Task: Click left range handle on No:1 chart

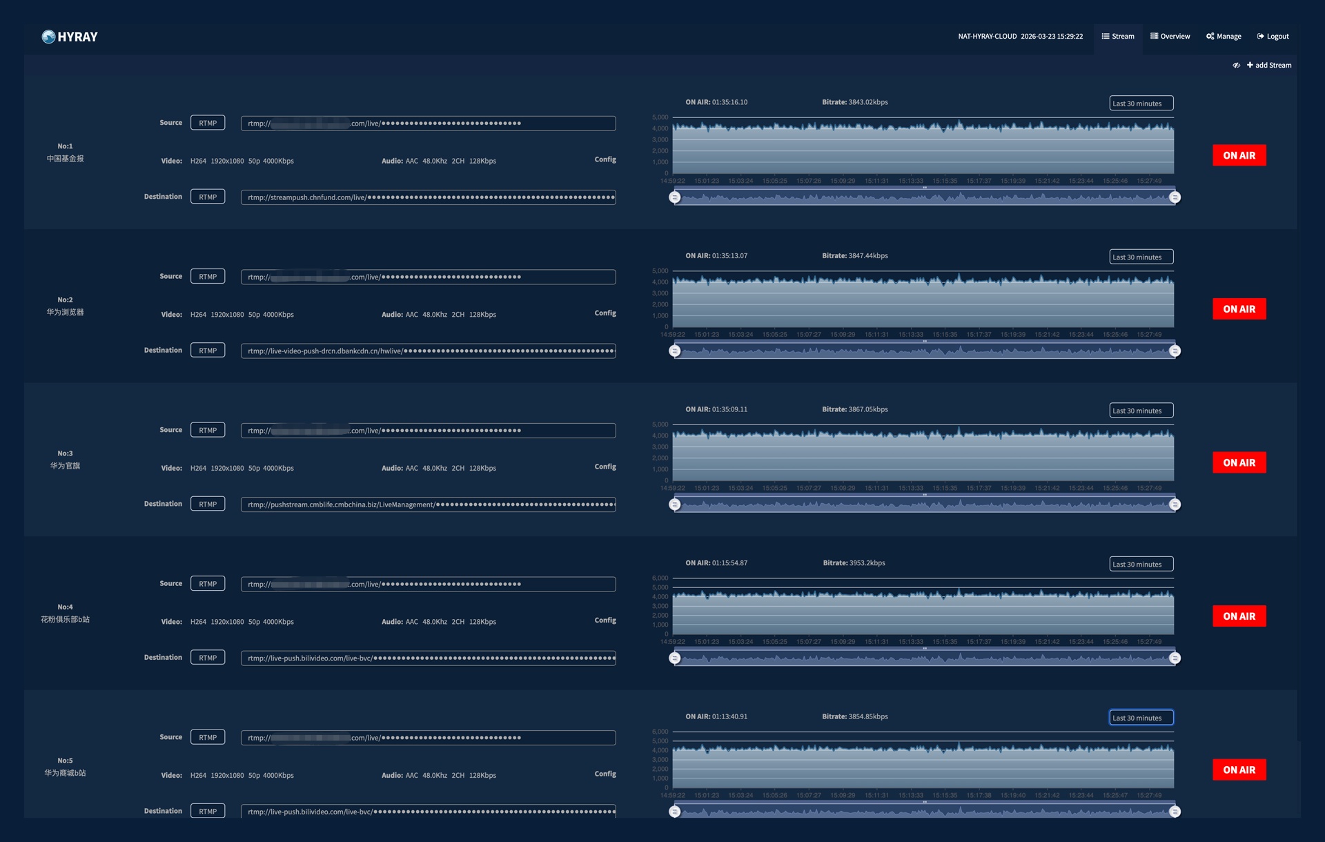Action: point(675,197)
